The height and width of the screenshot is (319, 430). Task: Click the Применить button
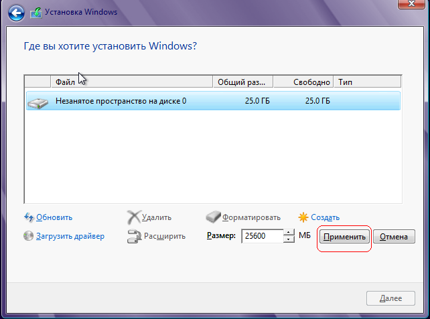[x=344, y=237]
